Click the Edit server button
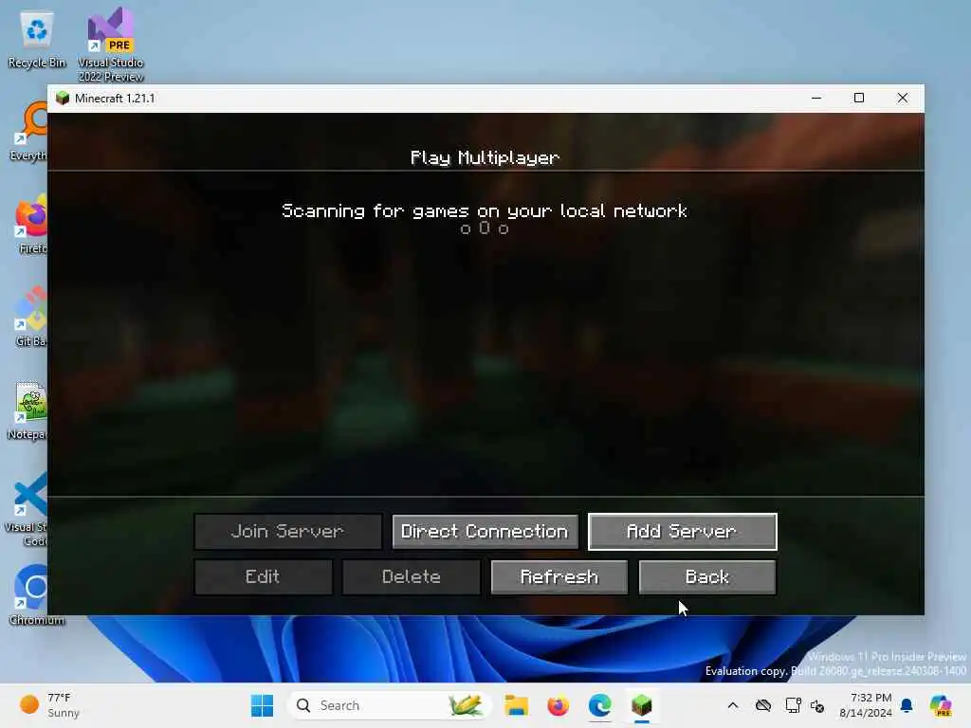The image size is (971, 728). [x=264, y=577]
